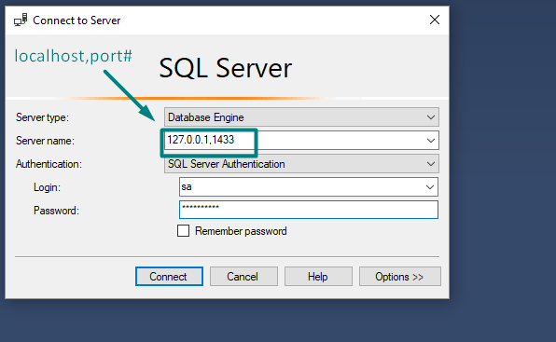Screen dimensions: 556x342
Task: Click the Password label
Action: click(x=56, y=211)
